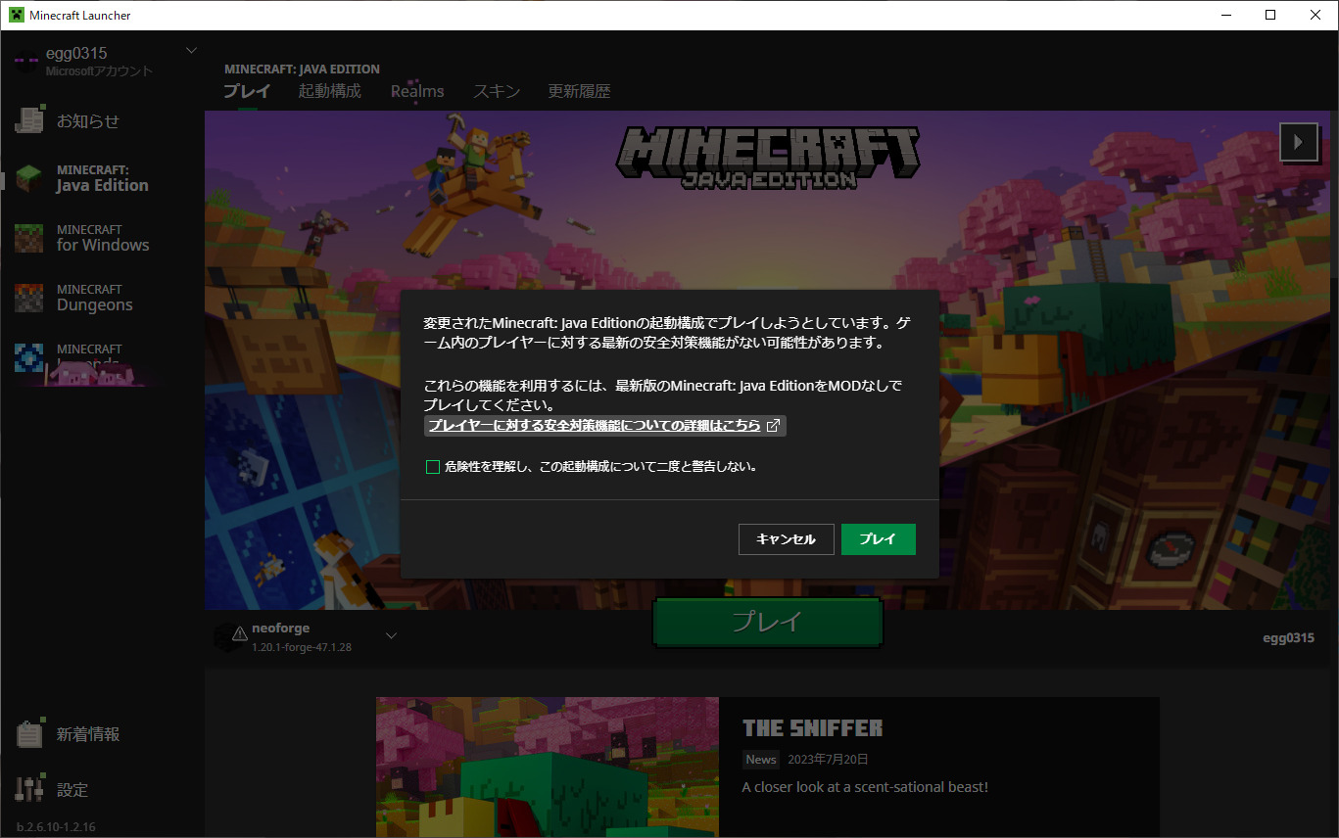Switch to the Realms tab
Image resolution: width=1339 pixels, height=838 pixels.
[416, 90]
